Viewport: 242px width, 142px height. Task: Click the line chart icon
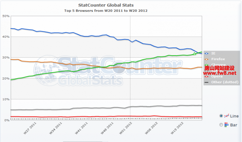(x=227, y=116)
